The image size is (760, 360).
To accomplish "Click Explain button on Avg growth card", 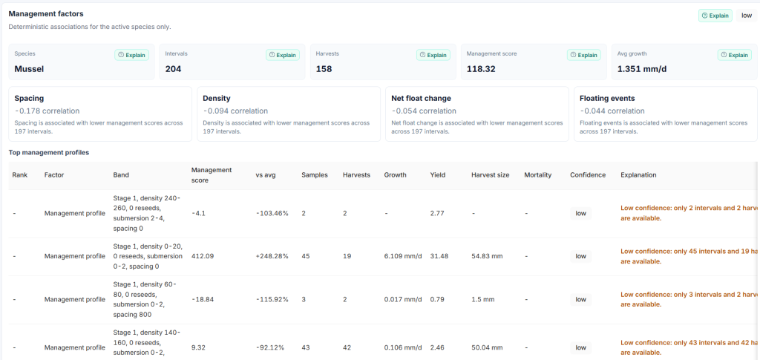I will [735, 55].
